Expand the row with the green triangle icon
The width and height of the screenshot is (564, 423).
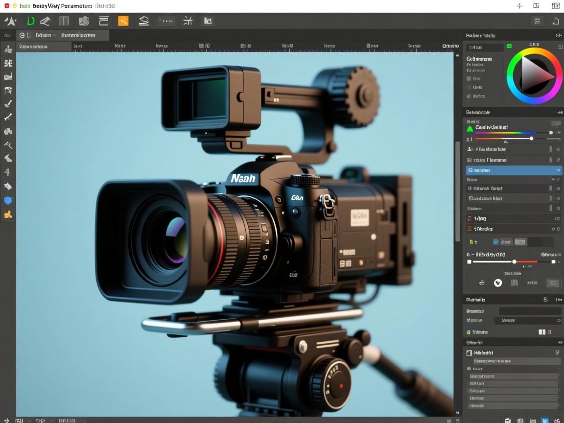(x=470, y=129)
